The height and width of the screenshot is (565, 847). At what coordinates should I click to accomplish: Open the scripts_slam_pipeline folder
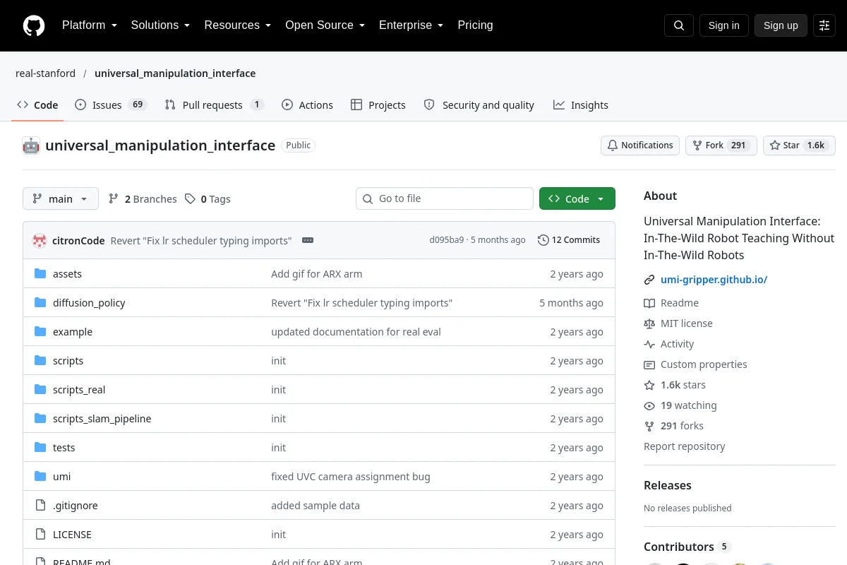(102, 419)
